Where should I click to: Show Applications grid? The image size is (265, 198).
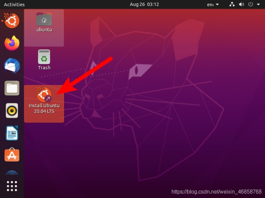(x=12, y=186)
